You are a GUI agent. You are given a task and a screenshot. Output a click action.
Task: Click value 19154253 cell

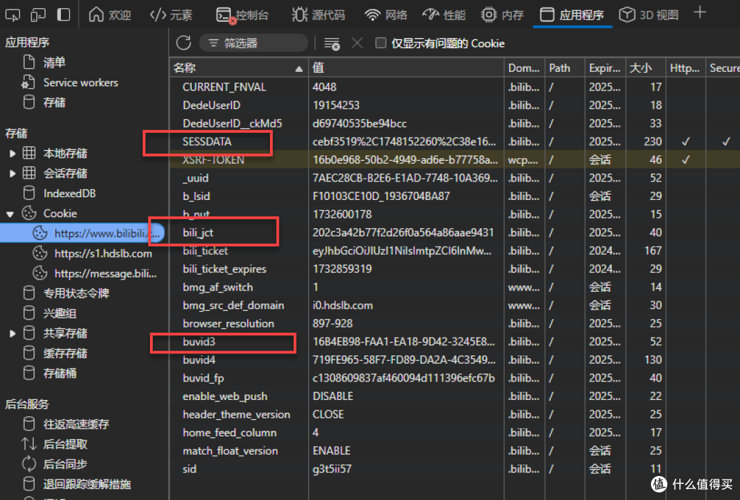click(336, 105)
